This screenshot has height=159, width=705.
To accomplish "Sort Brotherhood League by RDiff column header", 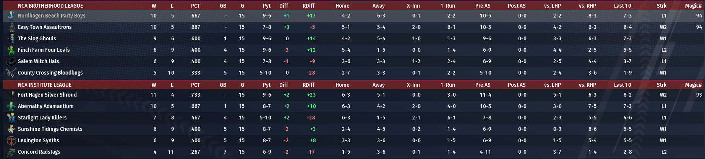I will click(308, 6).
